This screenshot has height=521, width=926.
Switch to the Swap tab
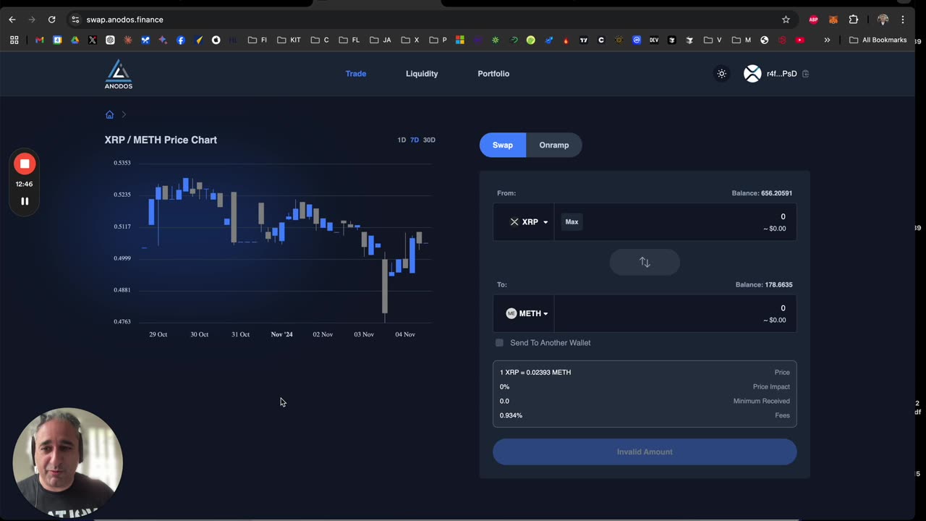coord(503,145)
